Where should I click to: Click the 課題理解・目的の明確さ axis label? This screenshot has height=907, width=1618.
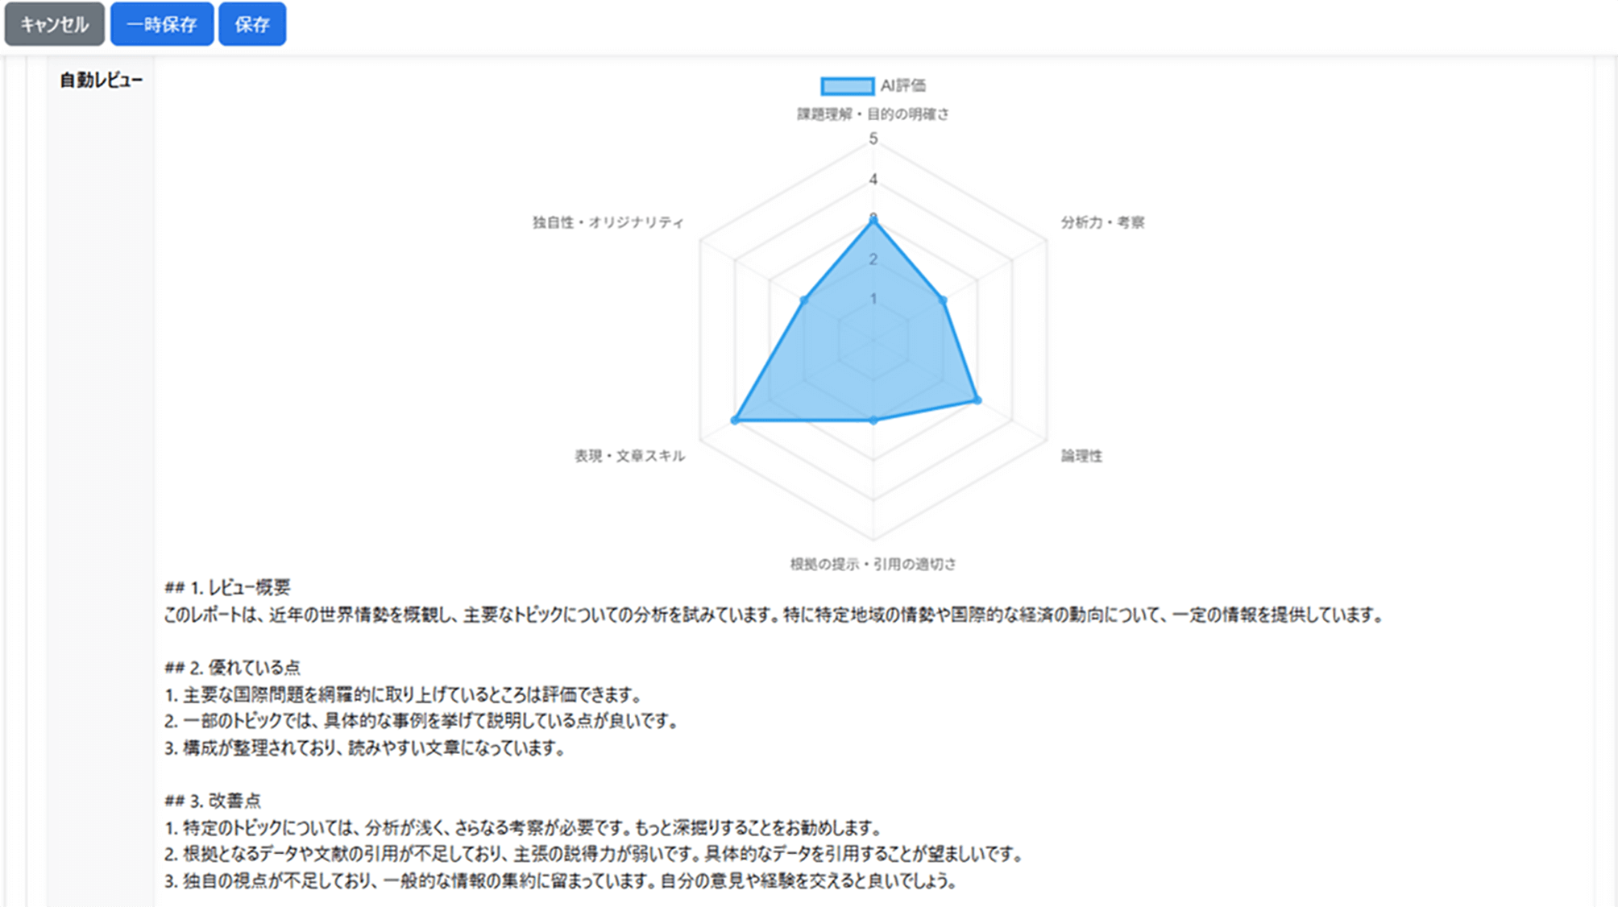873,114
